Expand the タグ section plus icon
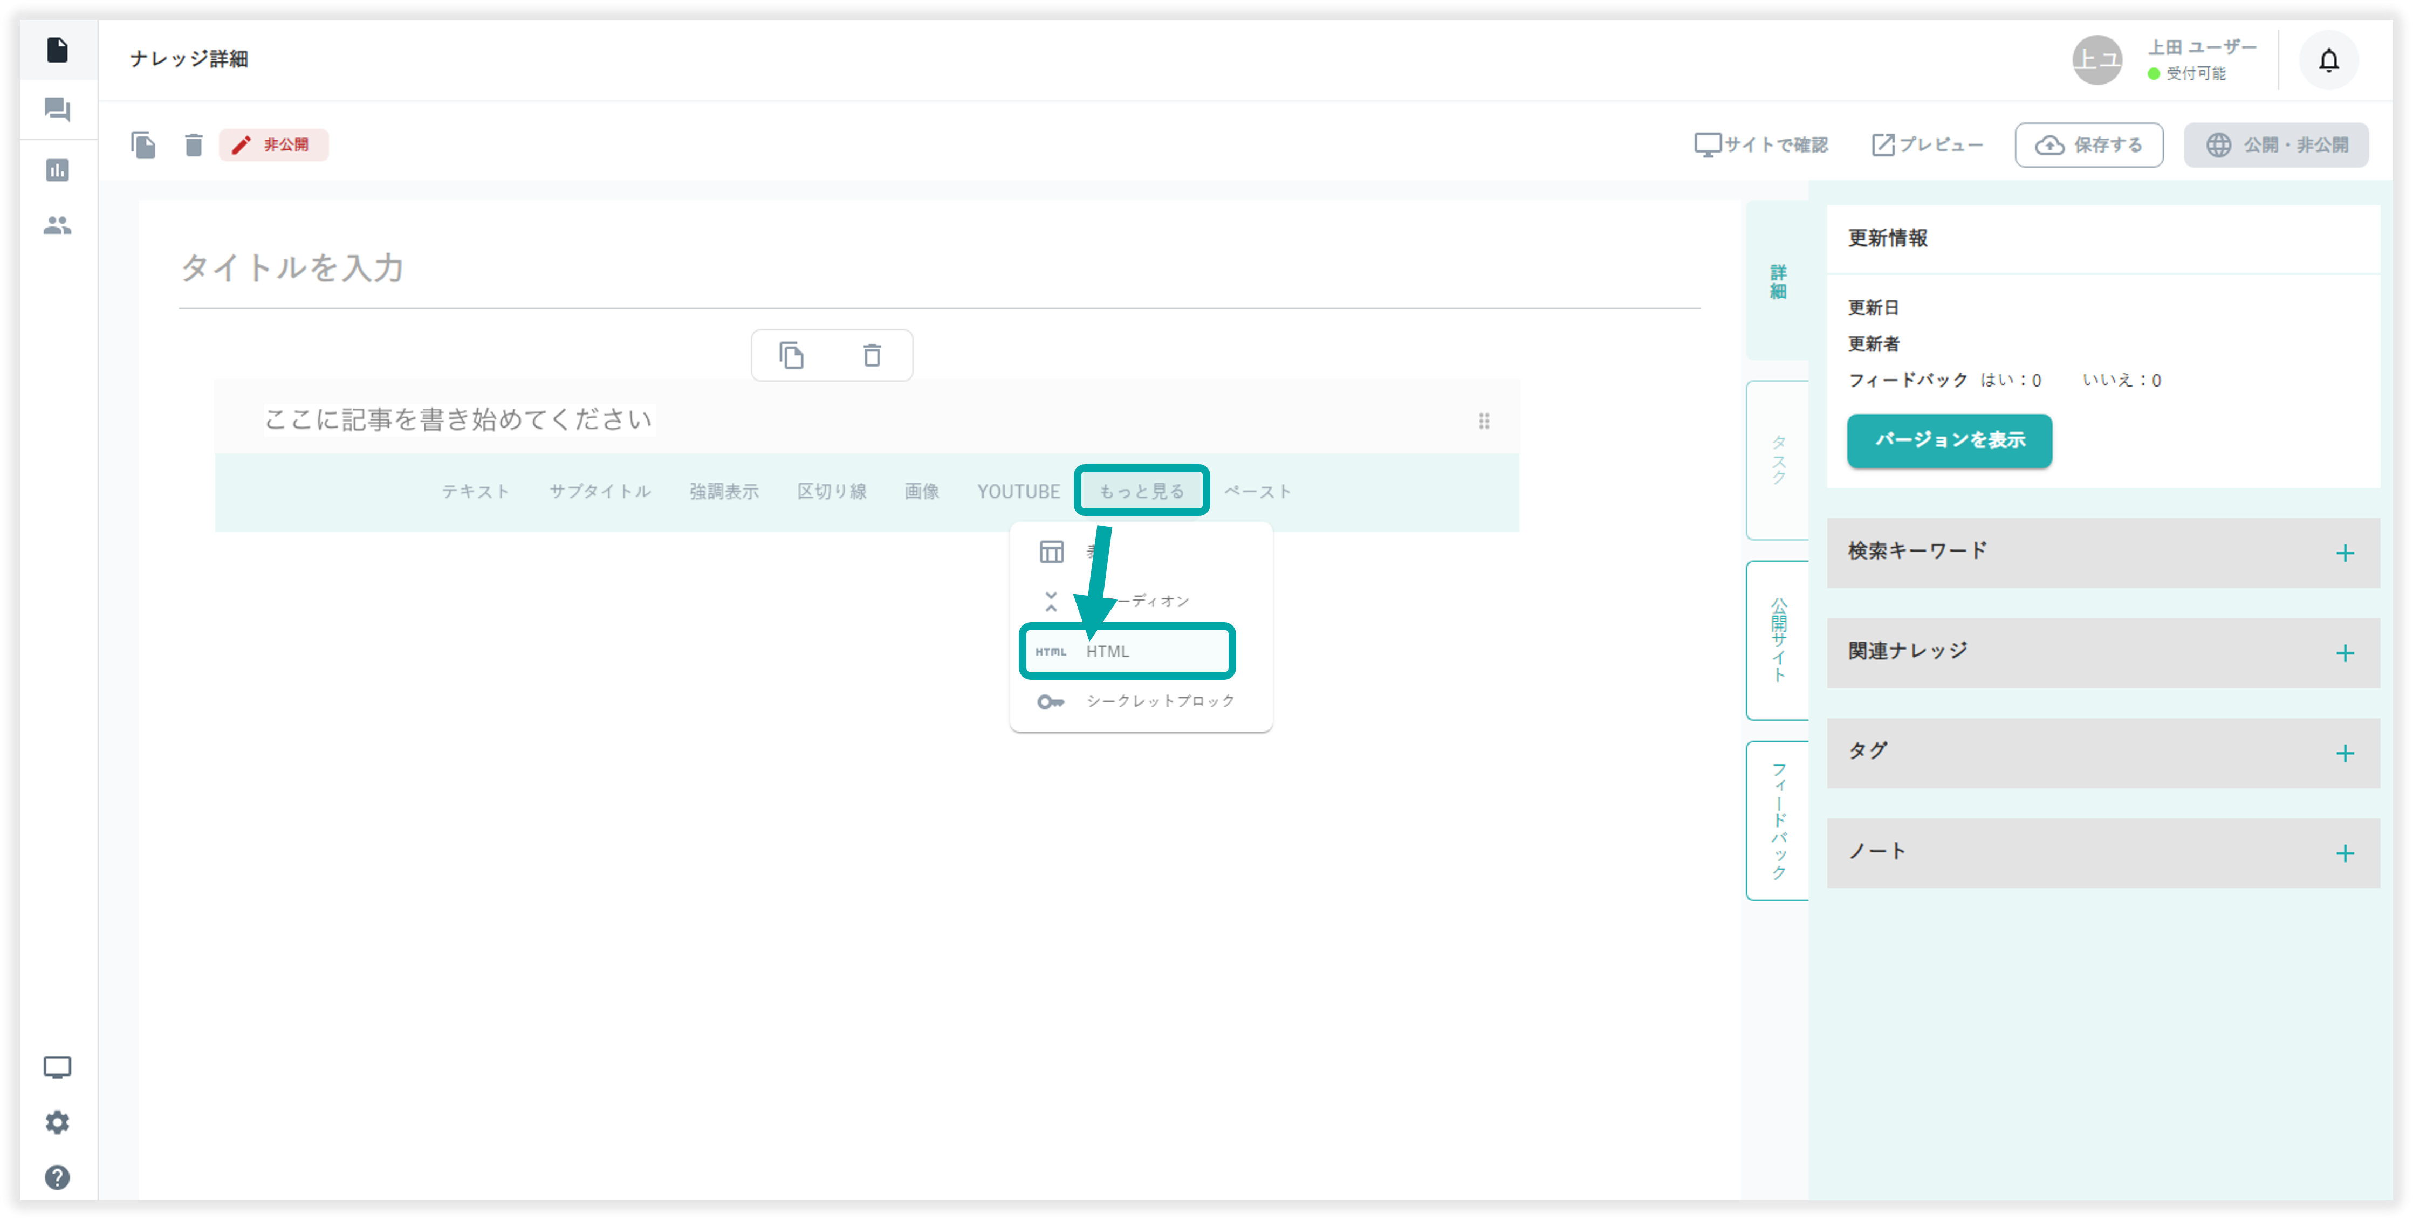Viewport: 2413px width, 1220px height. (x=2343, y=754)
